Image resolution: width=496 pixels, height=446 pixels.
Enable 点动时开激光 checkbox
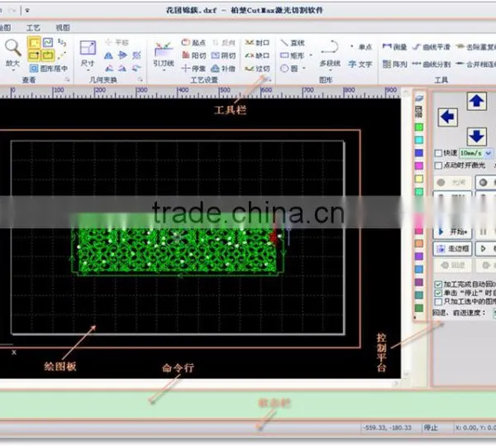438,165
